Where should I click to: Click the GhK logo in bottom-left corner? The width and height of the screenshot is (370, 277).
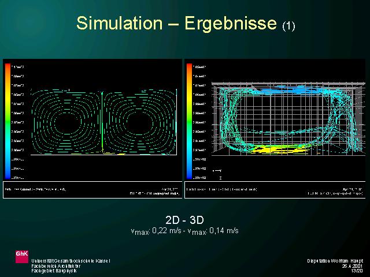click(21, 254)
